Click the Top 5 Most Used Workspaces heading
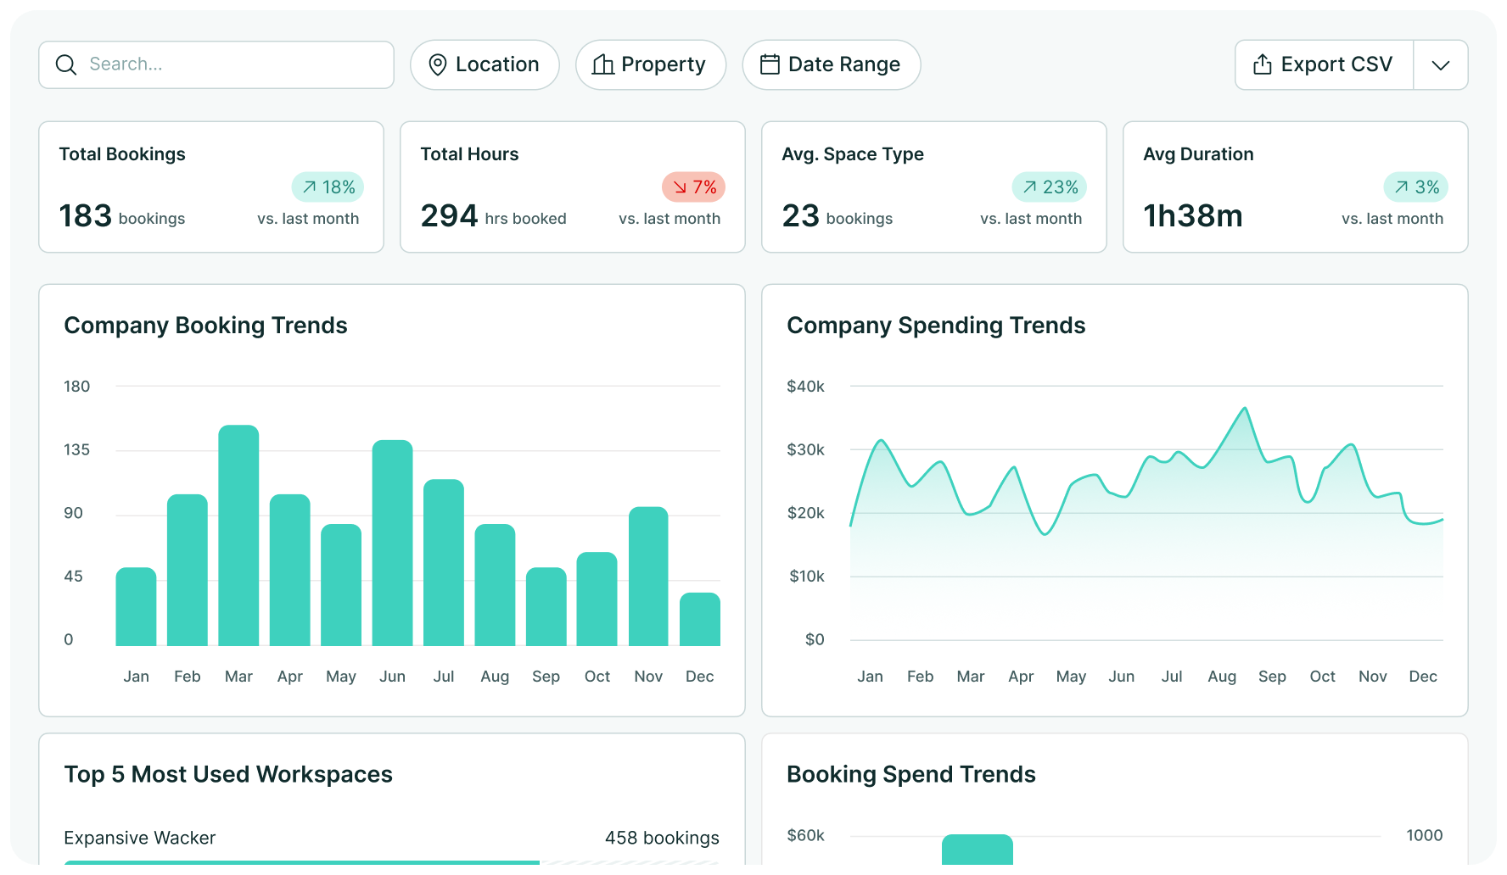 228,774
